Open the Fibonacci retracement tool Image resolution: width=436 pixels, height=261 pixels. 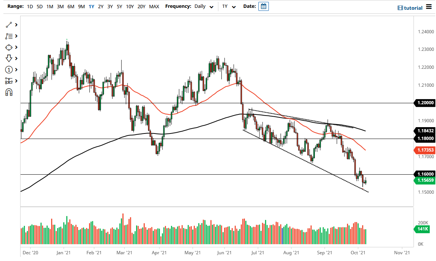tap(9, 36)
